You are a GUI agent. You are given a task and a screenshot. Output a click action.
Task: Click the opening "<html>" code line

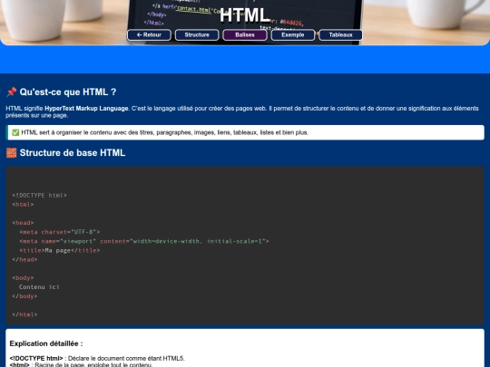click(x=23, y=205)
